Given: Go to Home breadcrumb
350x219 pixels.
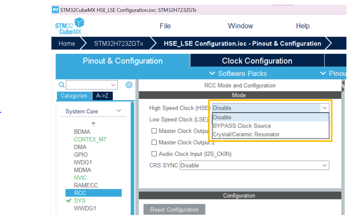Looking at the screenshot, I should [x=67, y=43].
